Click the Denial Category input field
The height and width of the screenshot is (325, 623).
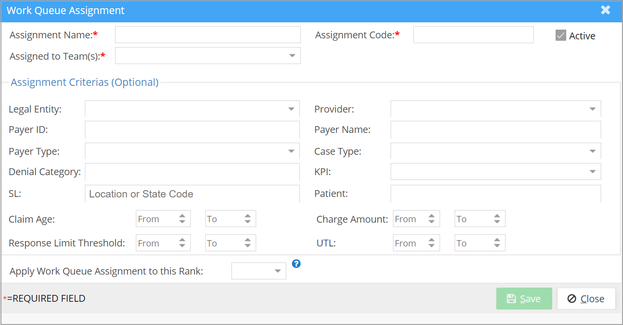tap(192, 172)
